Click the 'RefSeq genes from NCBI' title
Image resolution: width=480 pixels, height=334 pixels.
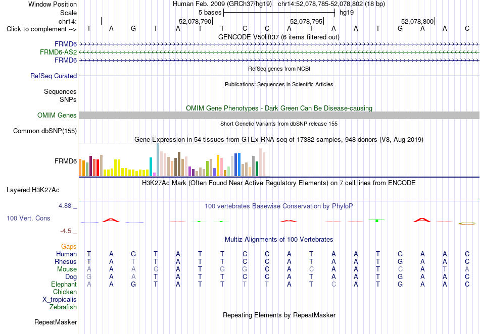click(279, 69)
